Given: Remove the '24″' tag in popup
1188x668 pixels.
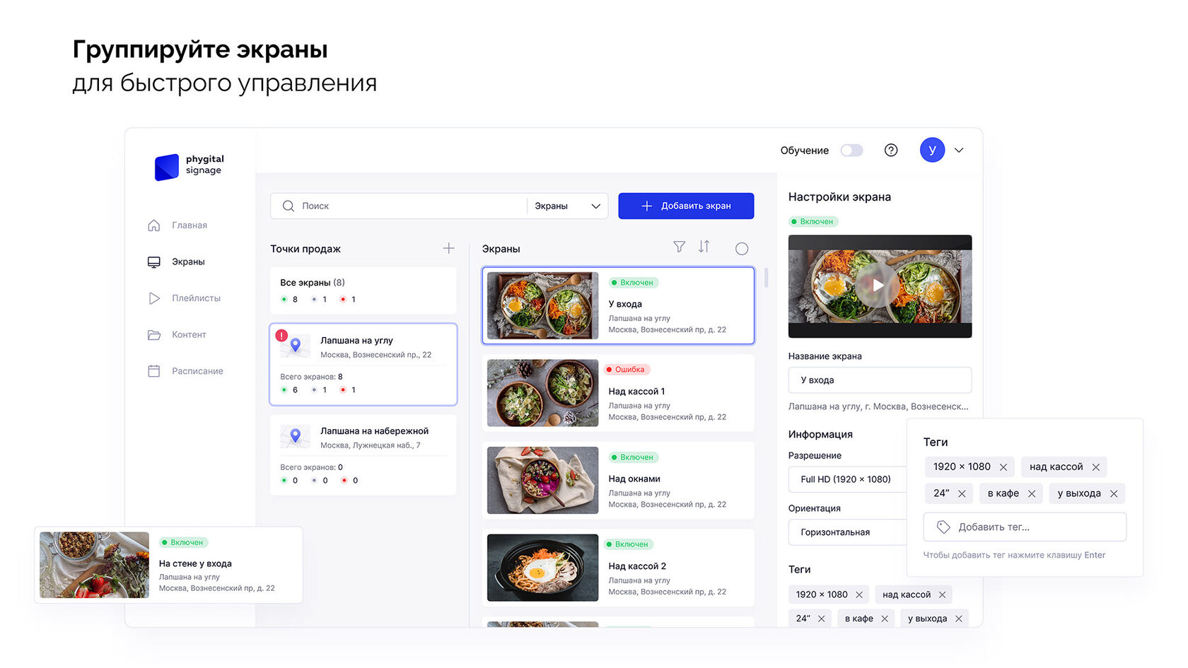Looking at the screenshot, I should 962,493.
